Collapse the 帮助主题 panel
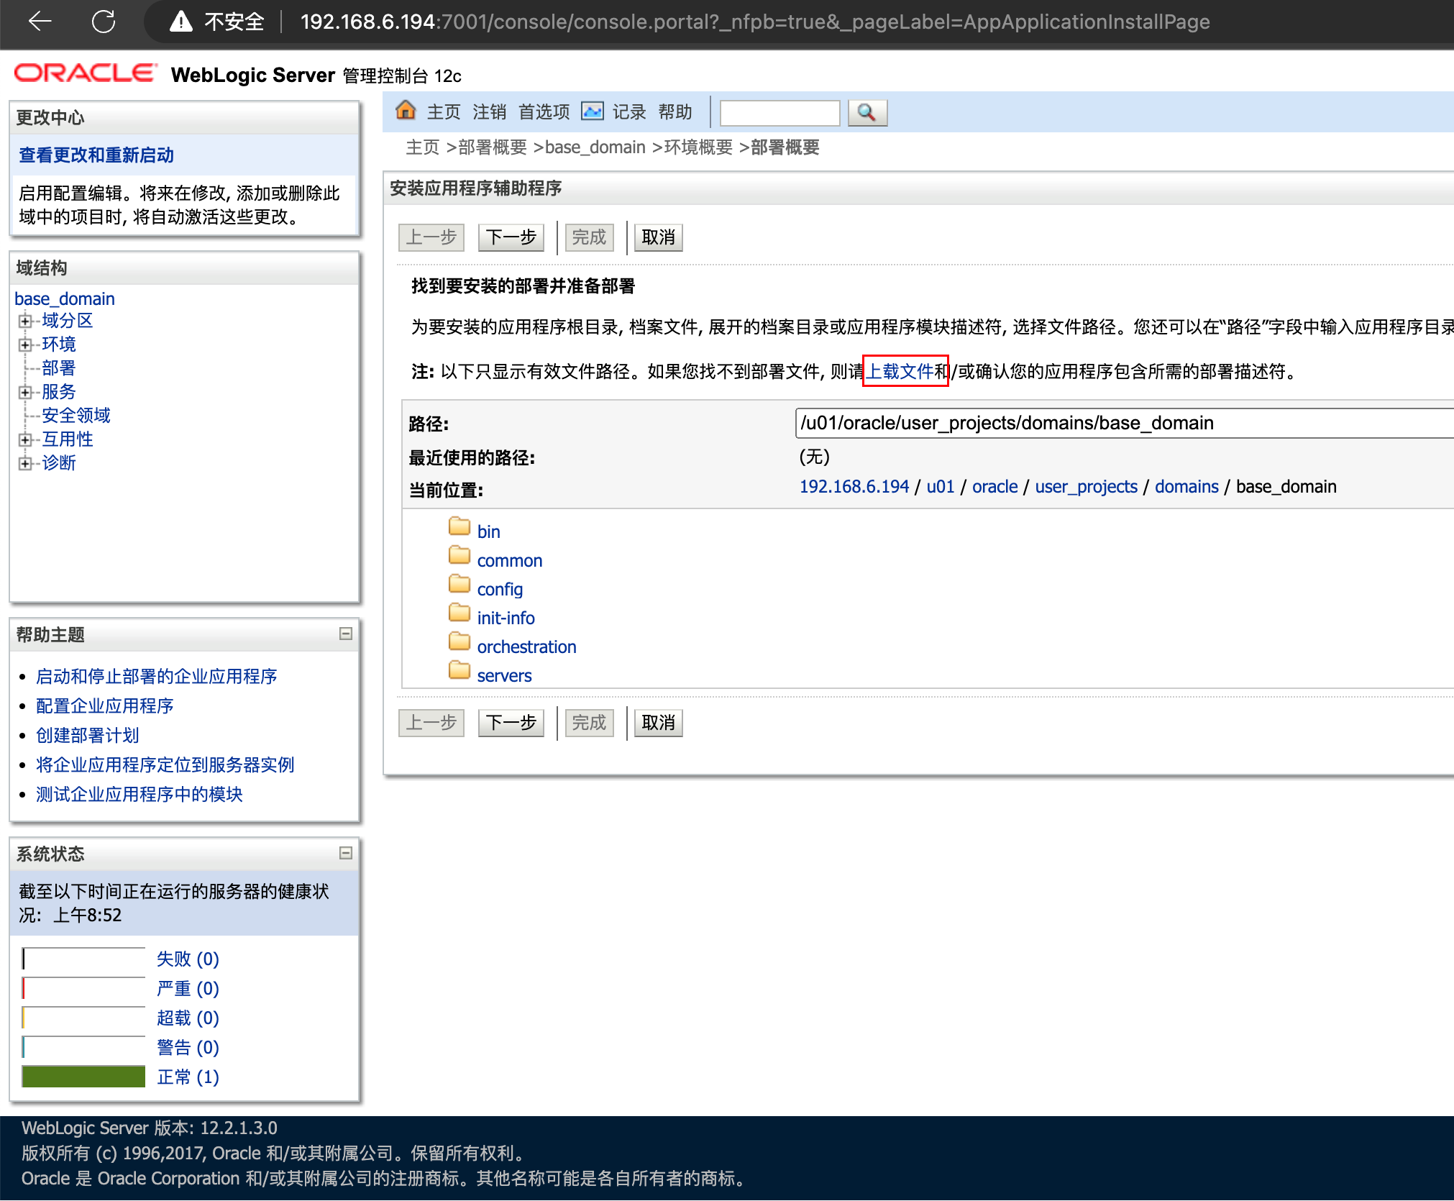Viewport: 1454px width, 1201px height. (x=346, y=634)
